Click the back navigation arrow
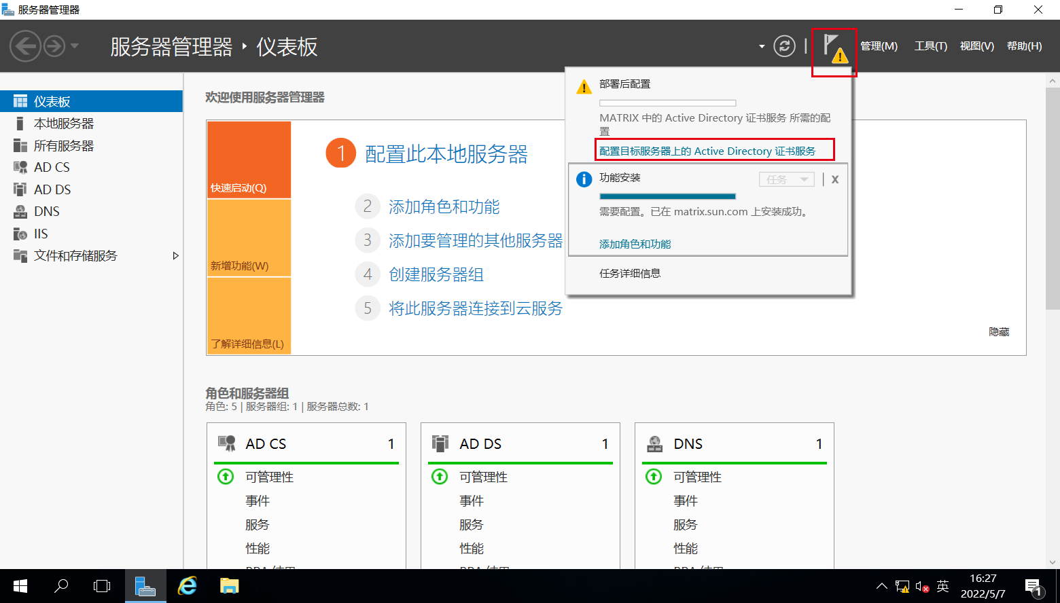 (x=25, y=46)
